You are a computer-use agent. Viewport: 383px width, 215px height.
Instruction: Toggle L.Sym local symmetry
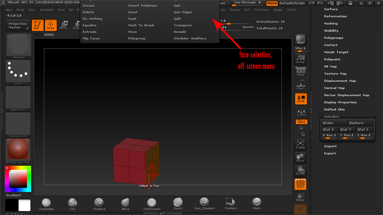tap(301, 112)
